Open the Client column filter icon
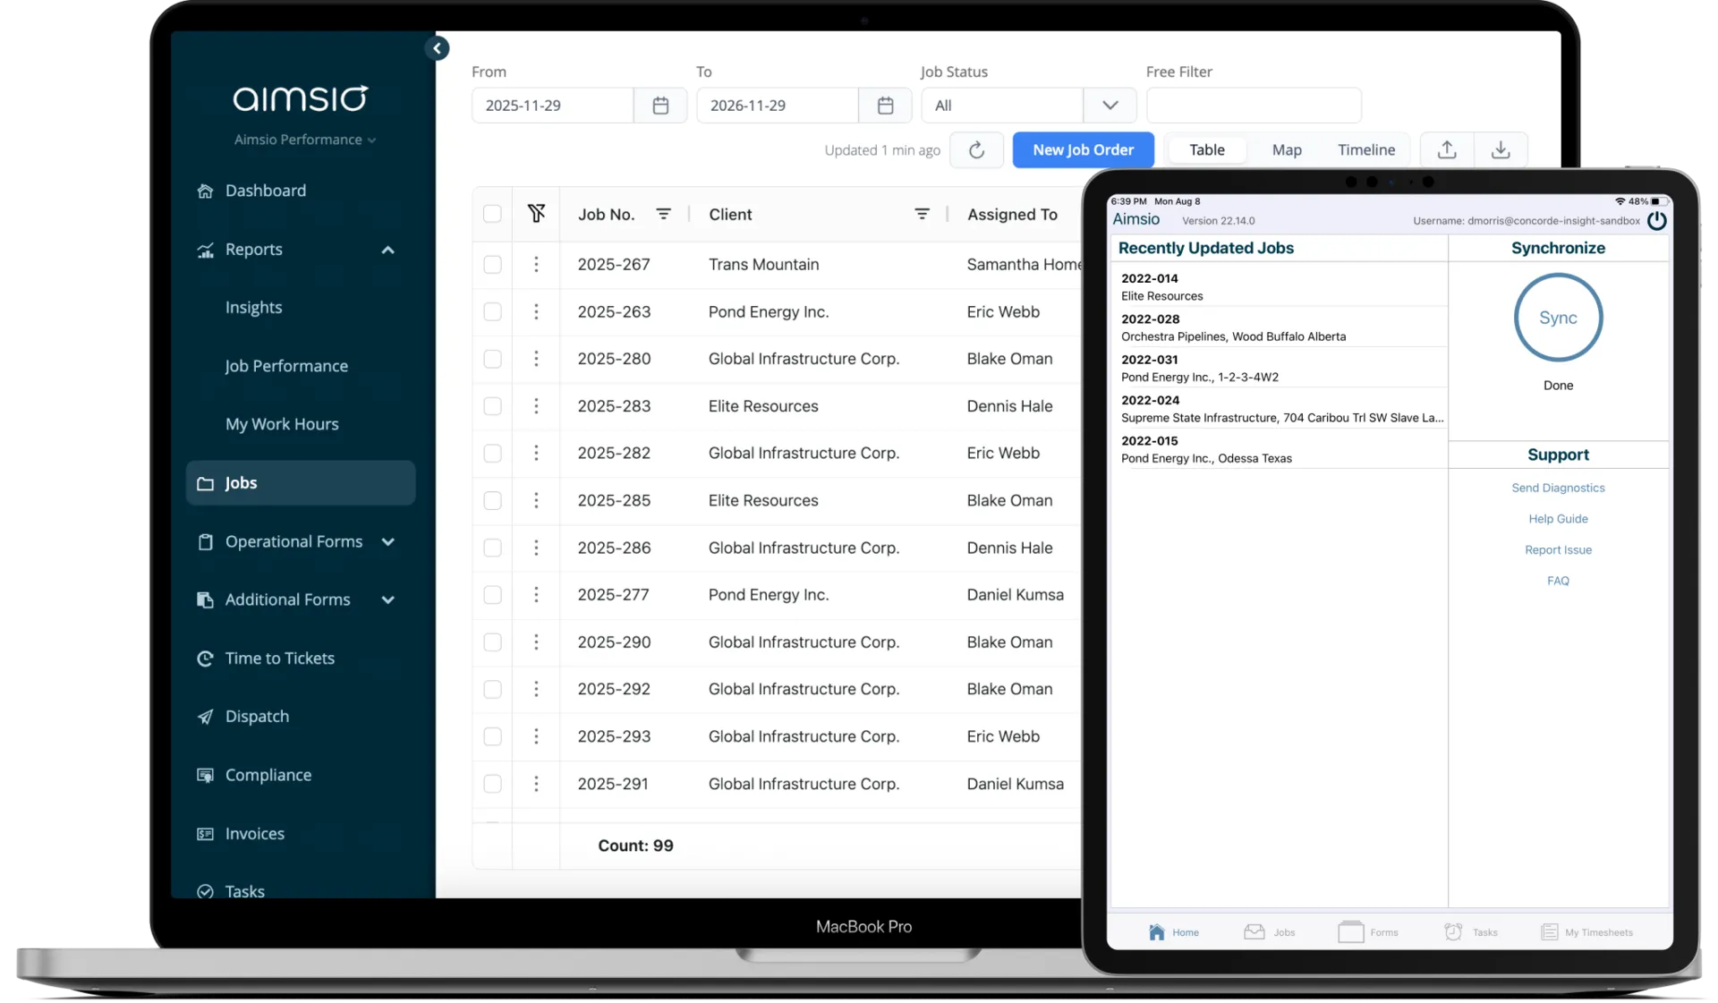 point(922,214)
